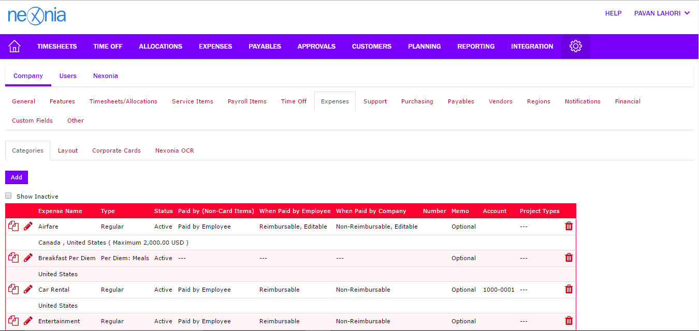Expand the Pavan Lahori user menu
Image resolution: width=699 pixels, height=331 pixels.
[662, 13]
